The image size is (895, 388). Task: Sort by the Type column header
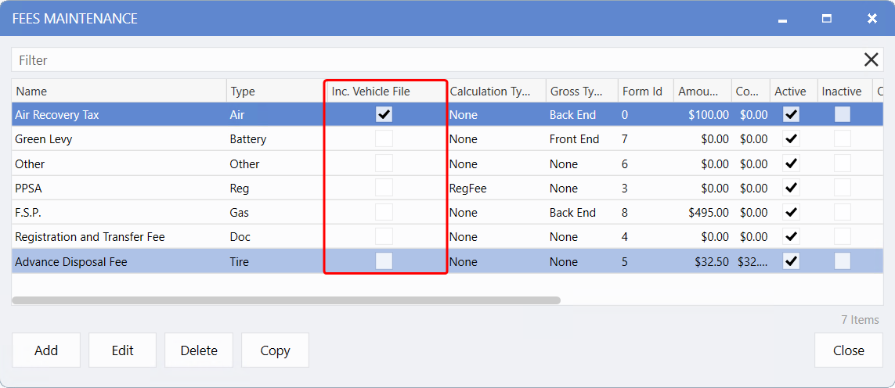pos(274,92)
